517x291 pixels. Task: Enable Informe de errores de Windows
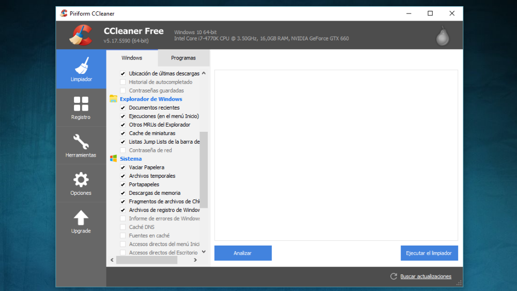[x=123, y=219]
